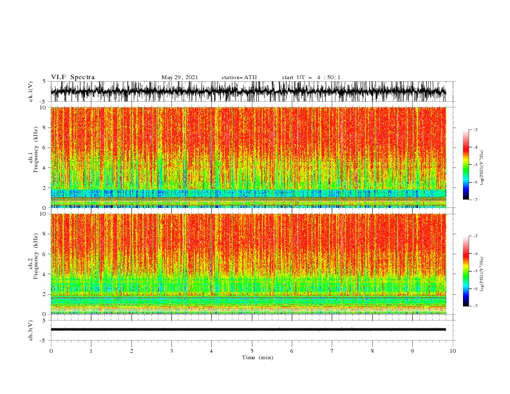Click the ch.2 spectrogram panel
Screen dimensions: 510x394
tap(248, 264)
